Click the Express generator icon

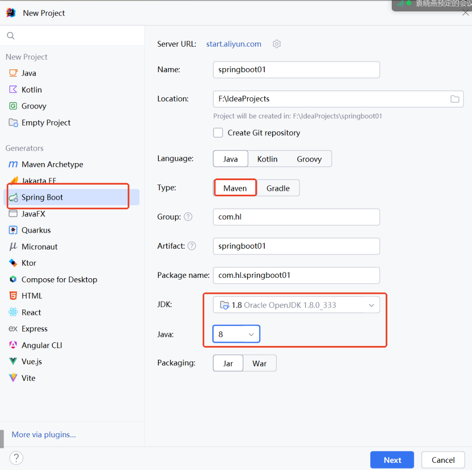pos(13,328)
